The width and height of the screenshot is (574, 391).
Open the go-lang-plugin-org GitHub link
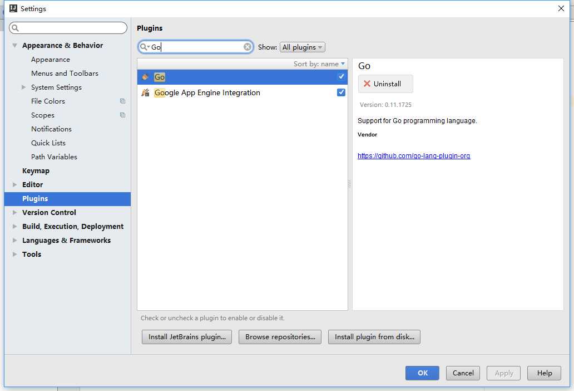coord(414,156)
